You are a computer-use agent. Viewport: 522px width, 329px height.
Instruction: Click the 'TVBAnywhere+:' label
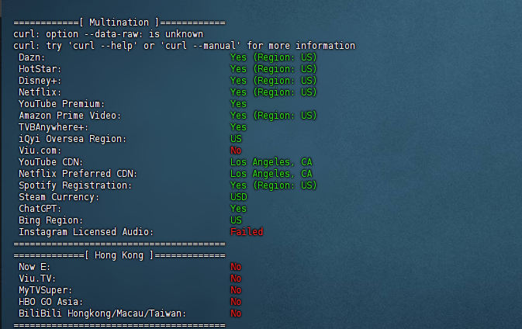coord(54,127)
